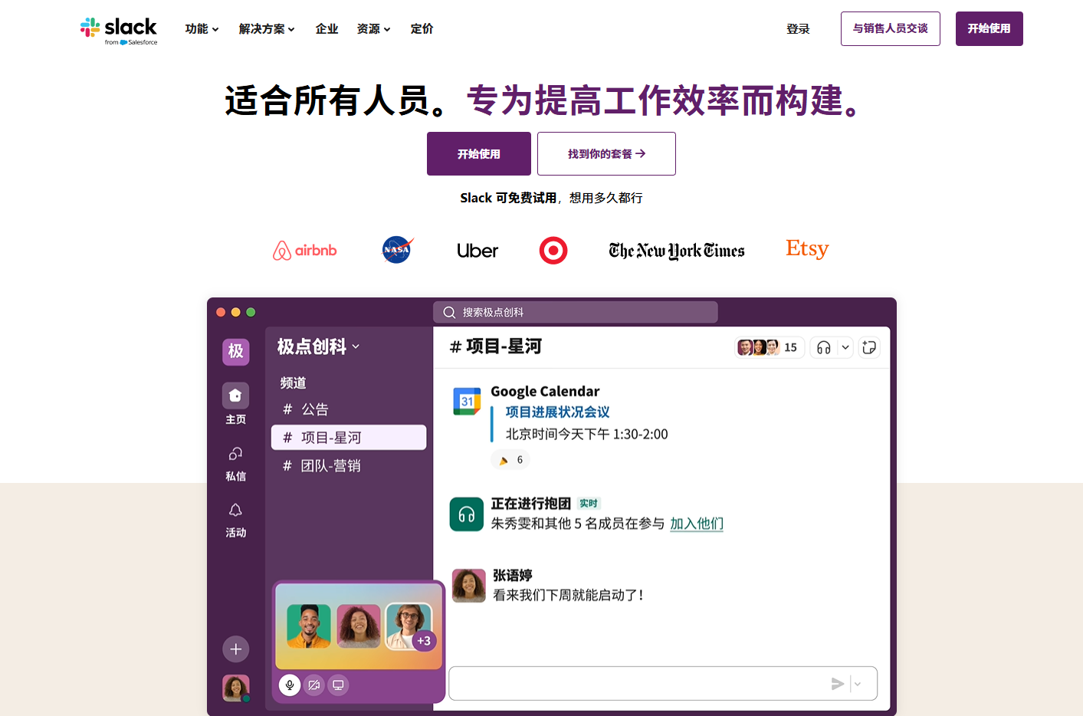Open 私信 direct messages icon
Image resolution: width=1083 pixels, height=716 pixels.
235,454
